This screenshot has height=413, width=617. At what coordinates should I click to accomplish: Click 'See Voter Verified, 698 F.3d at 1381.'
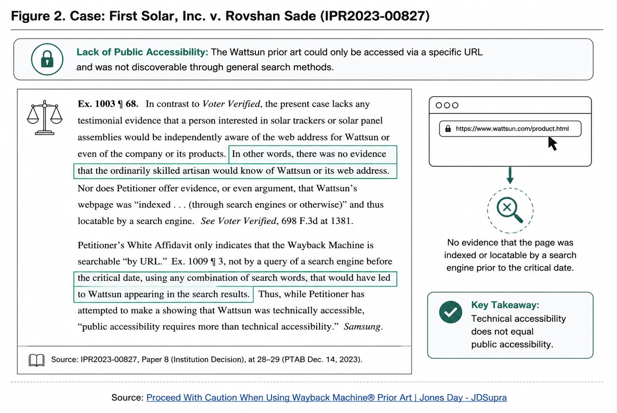coord(277,221)
